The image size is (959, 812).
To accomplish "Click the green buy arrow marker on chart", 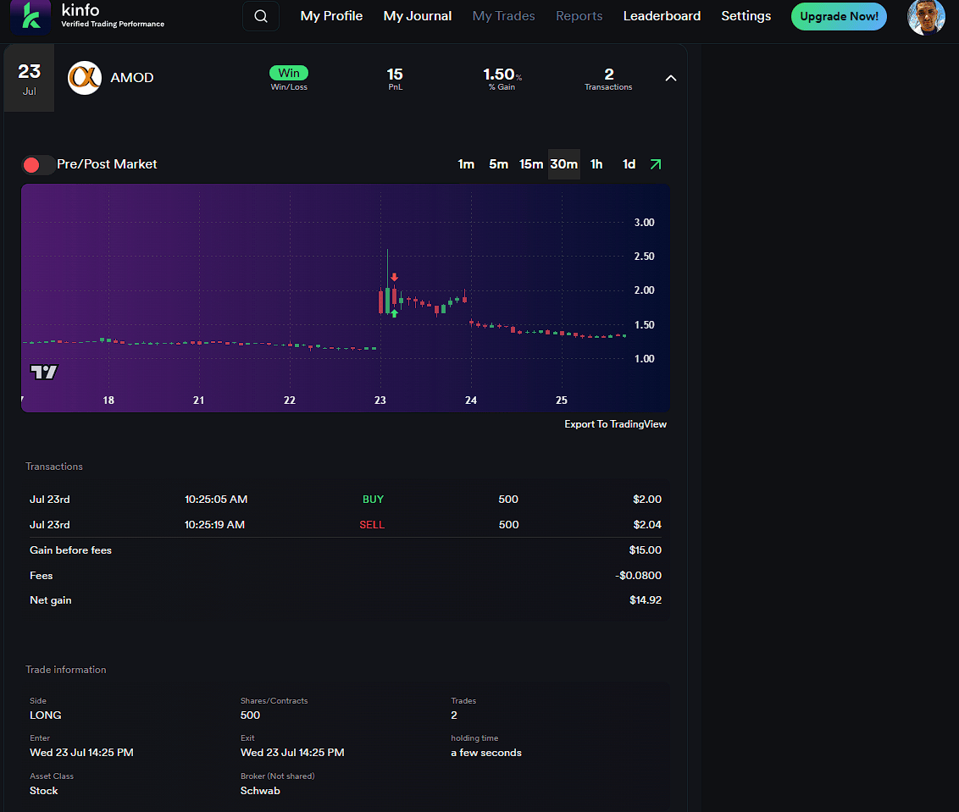I will 394,313.
